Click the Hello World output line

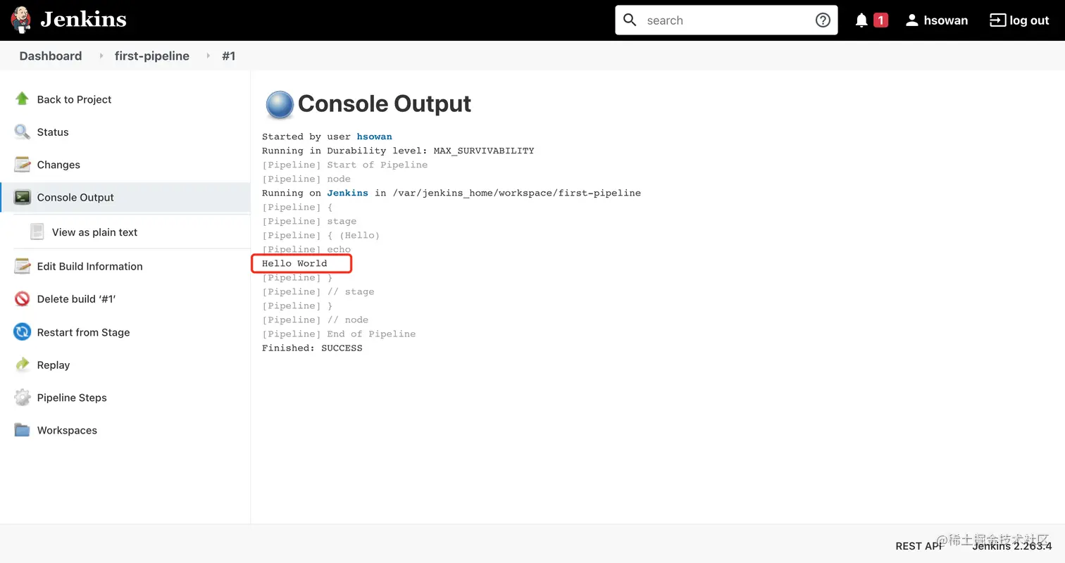point(294,263)
